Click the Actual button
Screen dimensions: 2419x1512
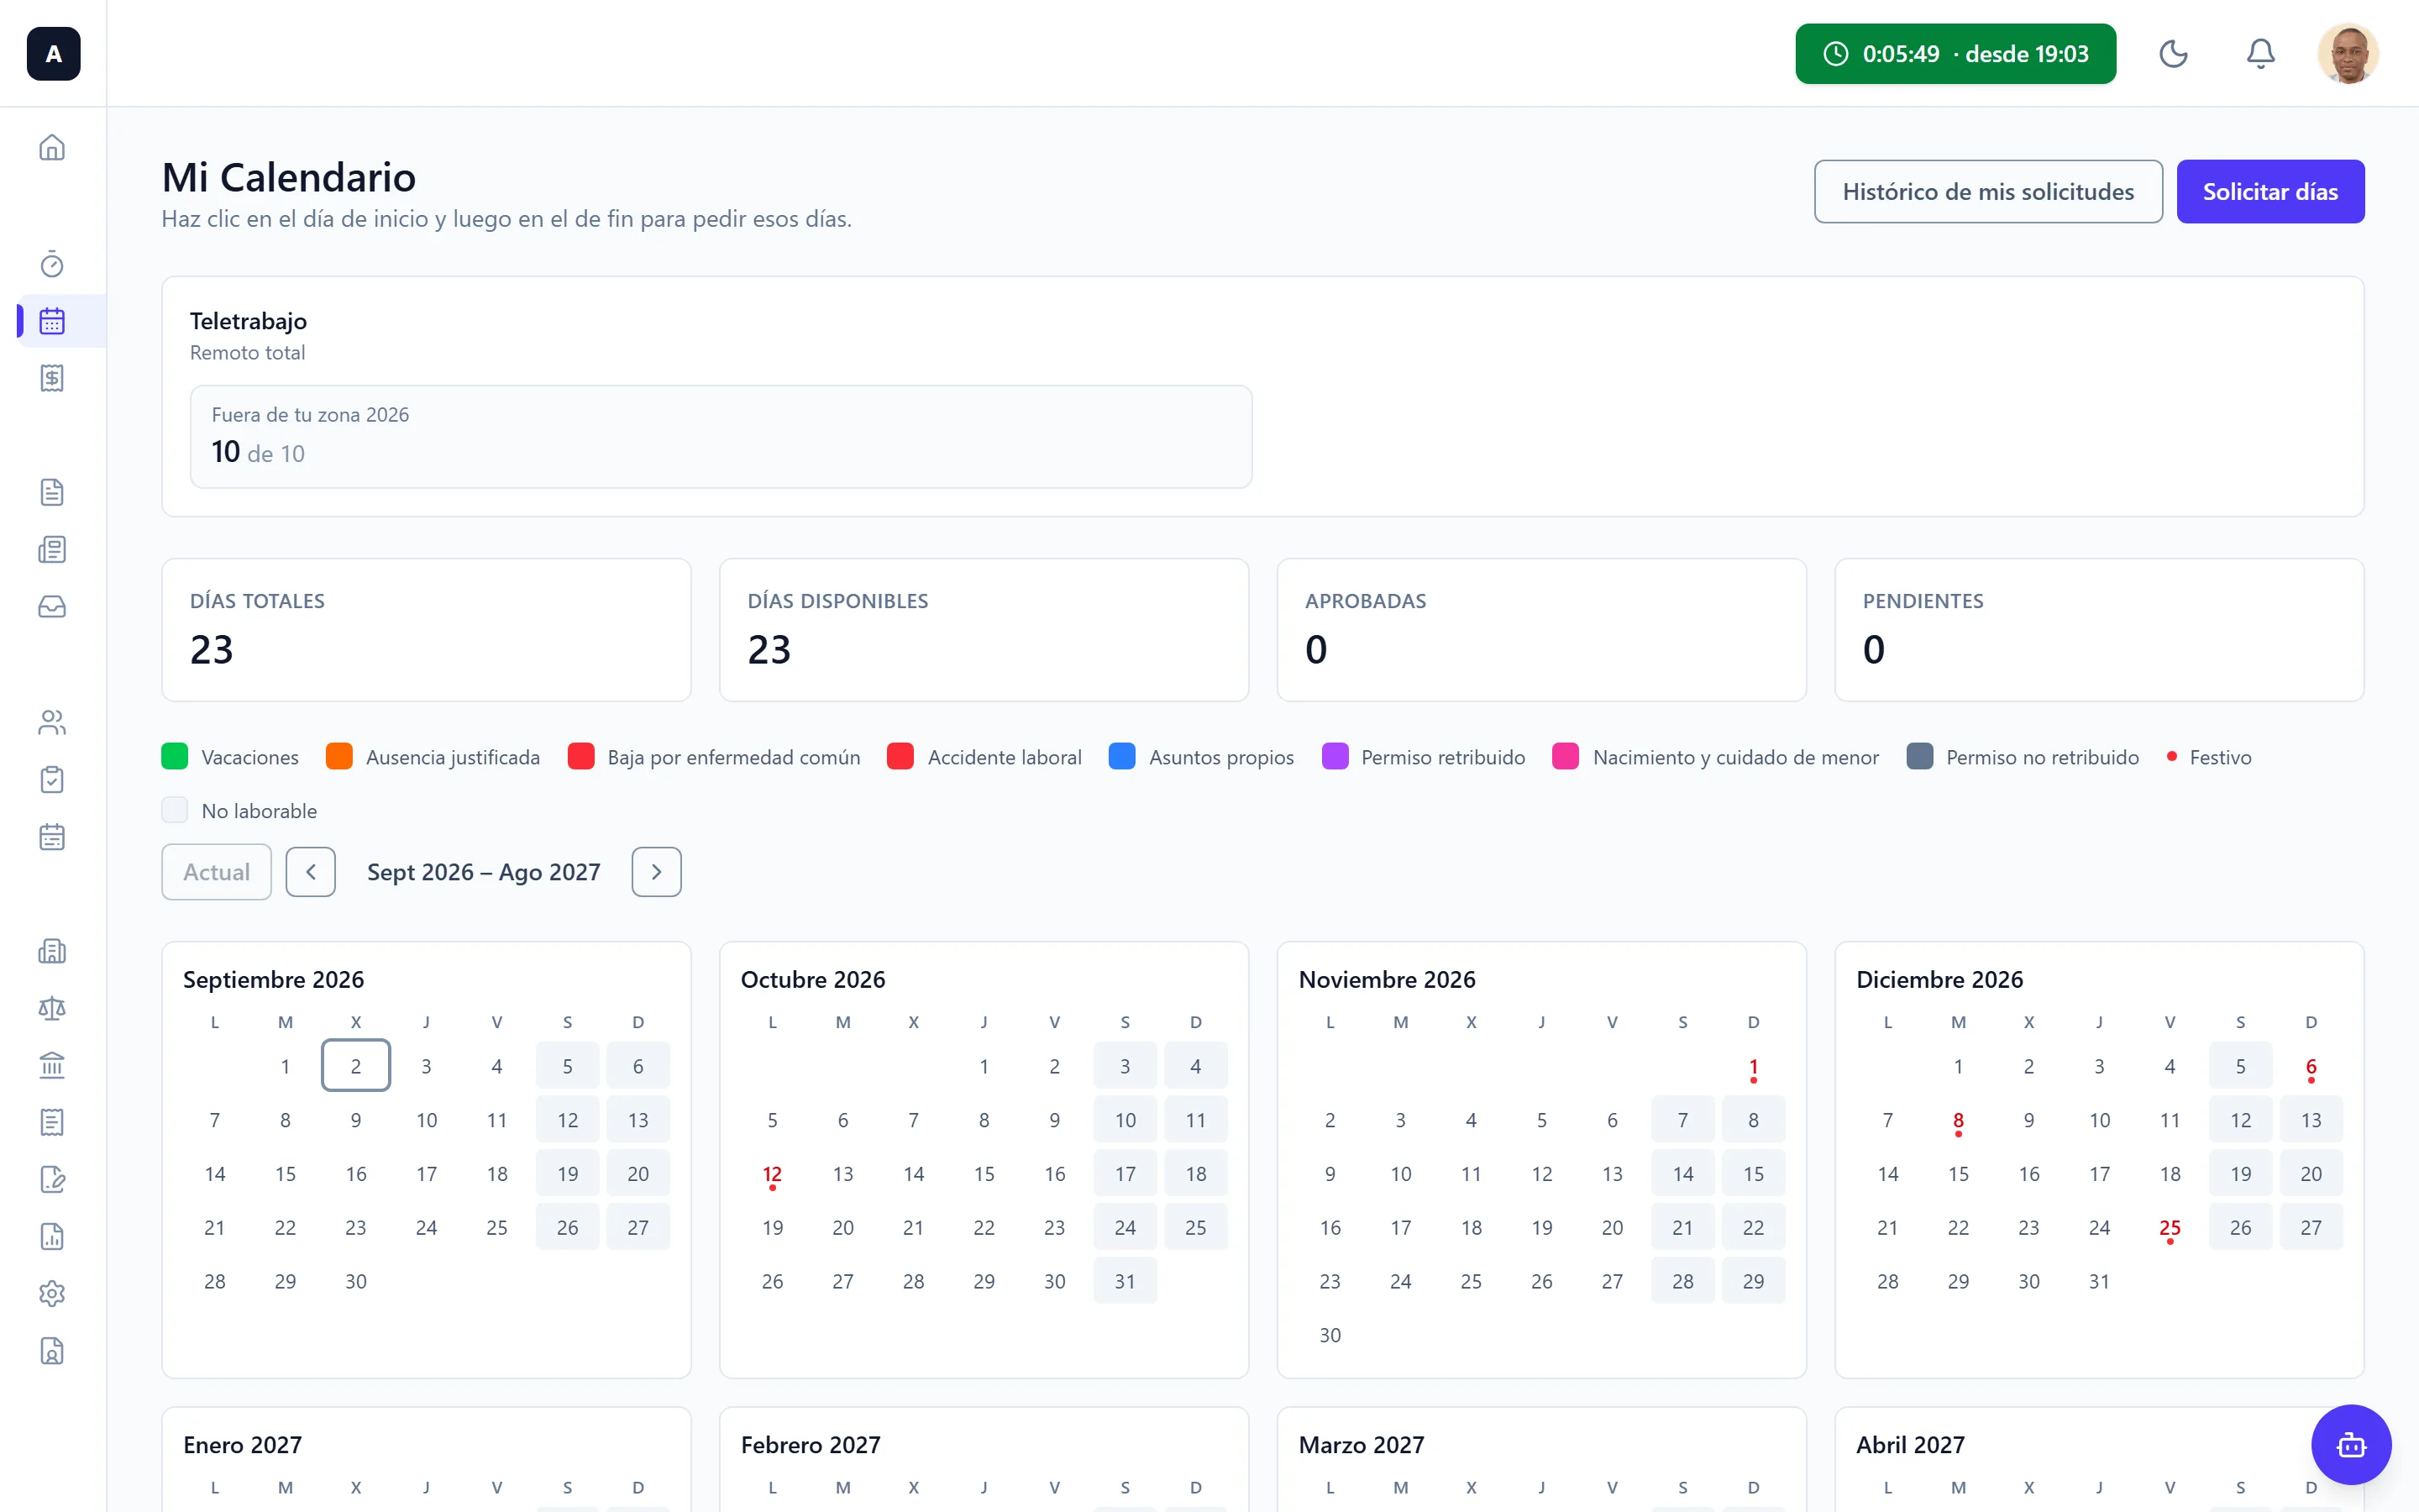216,872
